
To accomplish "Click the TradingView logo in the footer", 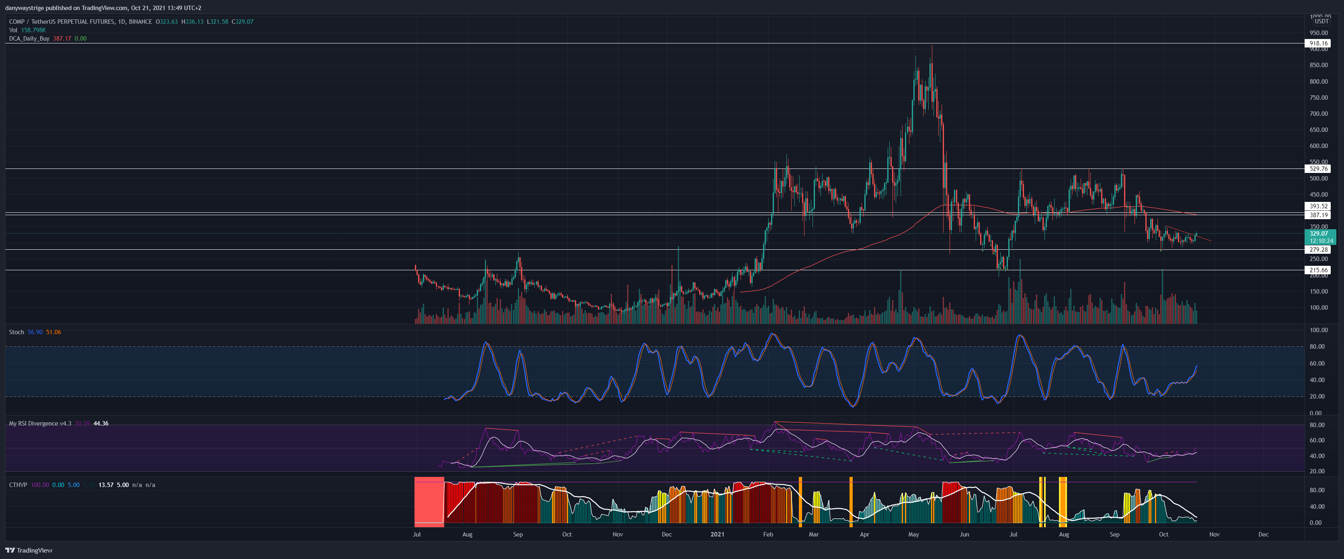I will [x=29, y=550].
